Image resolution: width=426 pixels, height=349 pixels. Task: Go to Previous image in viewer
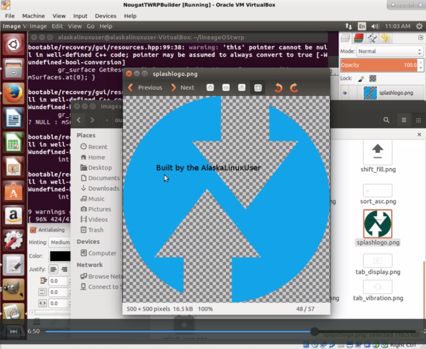(x=145, y=88)
